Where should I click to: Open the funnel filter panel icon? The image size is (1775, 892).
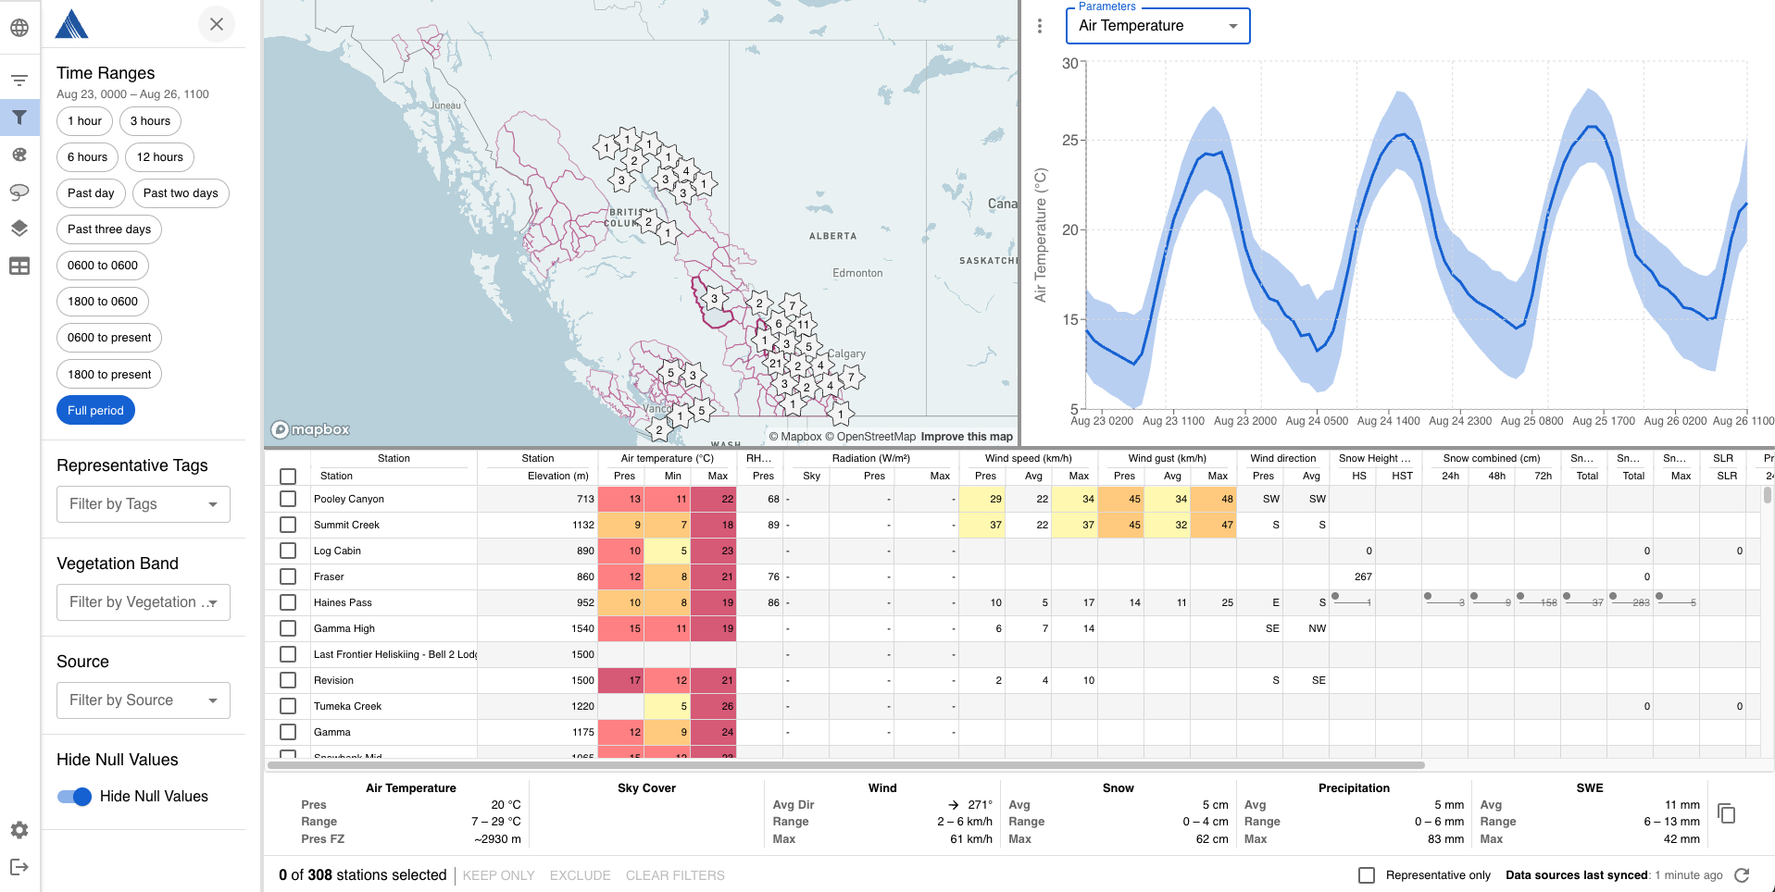(19, 118)
